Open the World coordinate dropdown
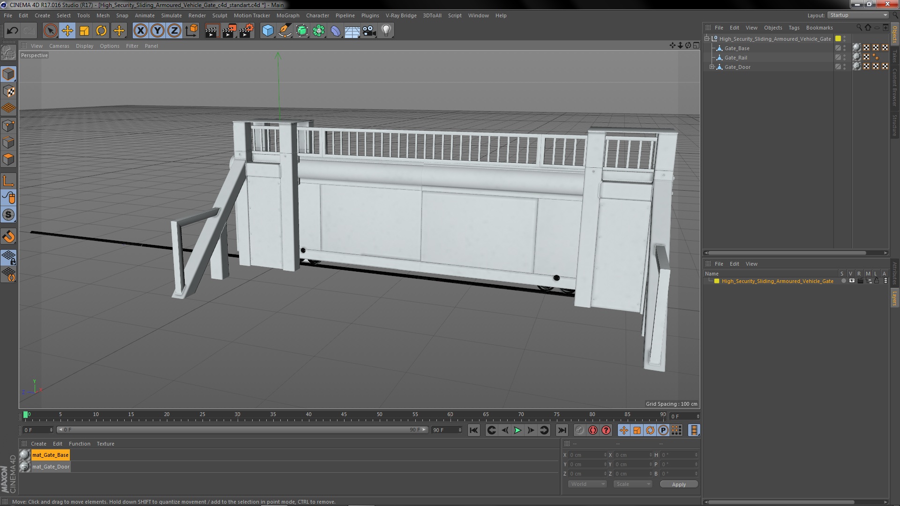The image size is (900, 506). click(587, 484)
